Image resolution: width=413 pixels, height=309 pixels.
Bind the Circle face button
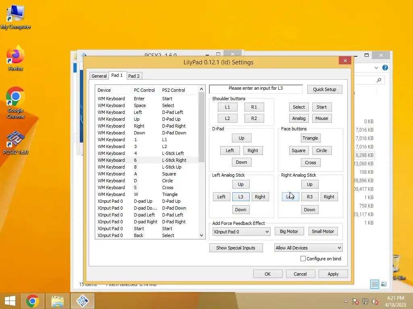(321, 150)
